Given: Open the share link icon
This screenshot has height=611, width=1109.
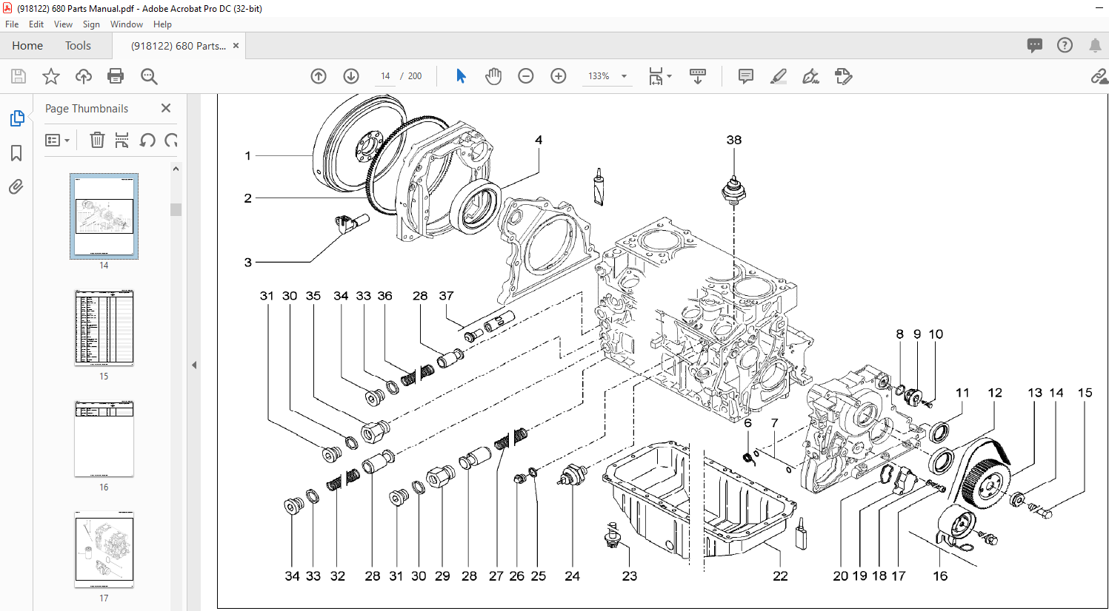Looking at the screenshot, I should (x=1099, y=76).
